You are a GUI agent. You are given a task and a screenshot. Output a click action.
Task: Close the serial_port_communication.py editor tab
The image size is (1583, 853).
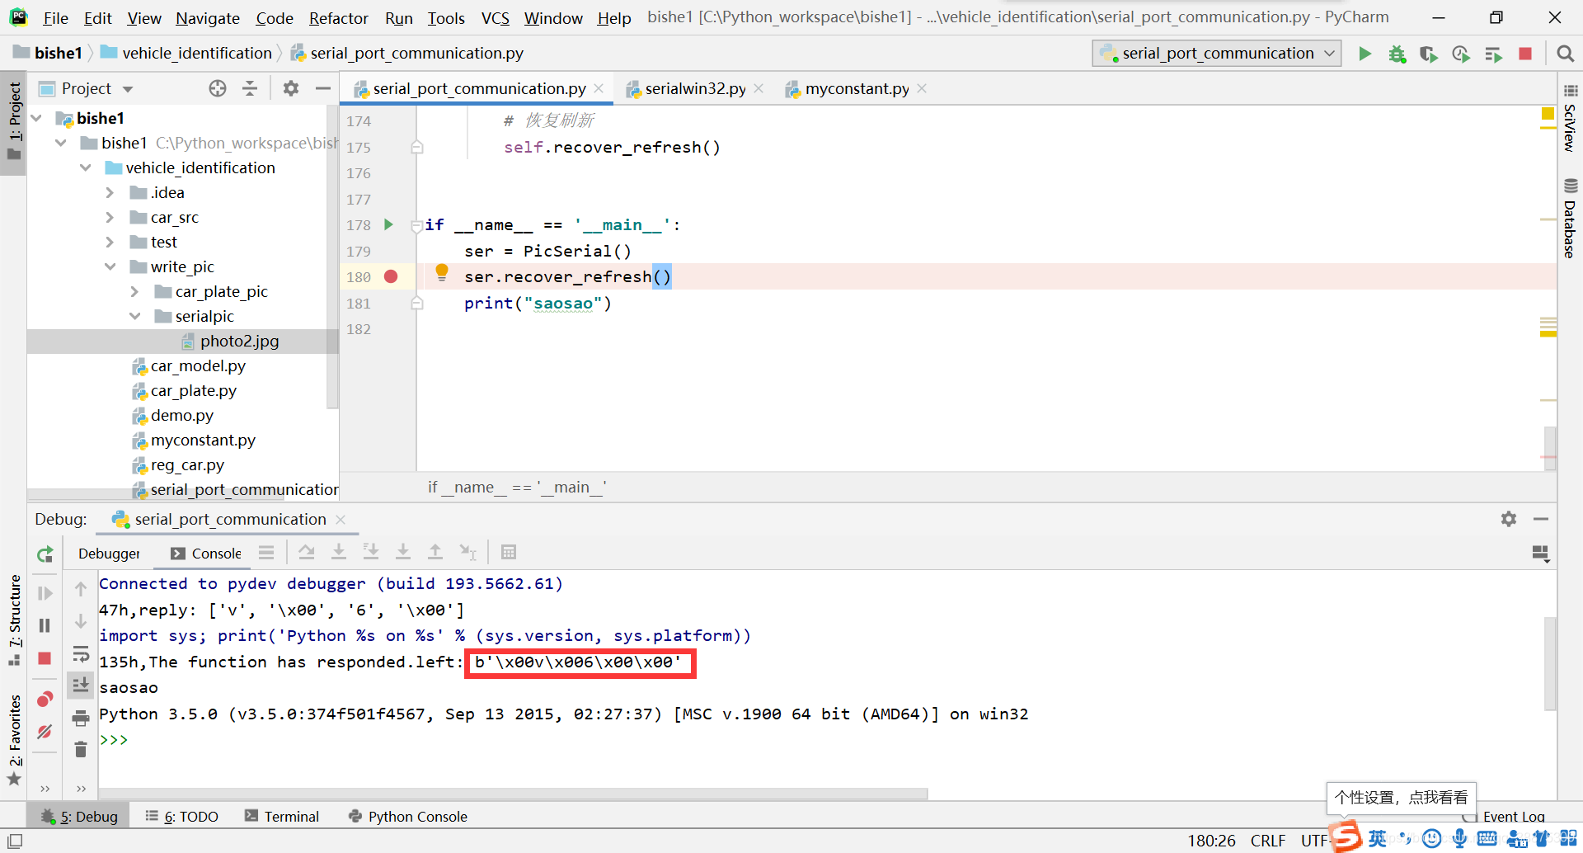(599, 89)
